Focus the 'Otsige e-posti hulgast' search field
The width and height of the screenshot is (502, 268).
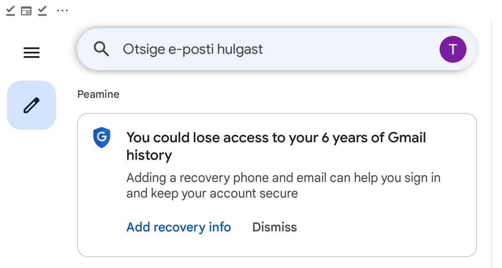coord(277,49)
